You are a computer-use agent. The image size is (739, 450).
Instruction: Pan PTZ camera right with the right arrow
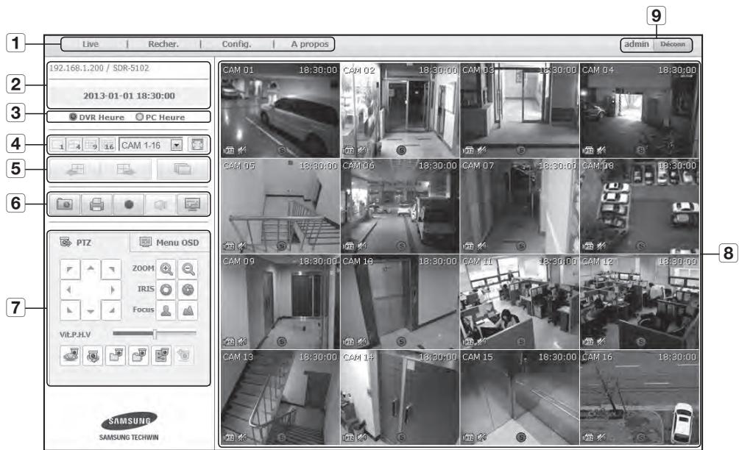111,290
